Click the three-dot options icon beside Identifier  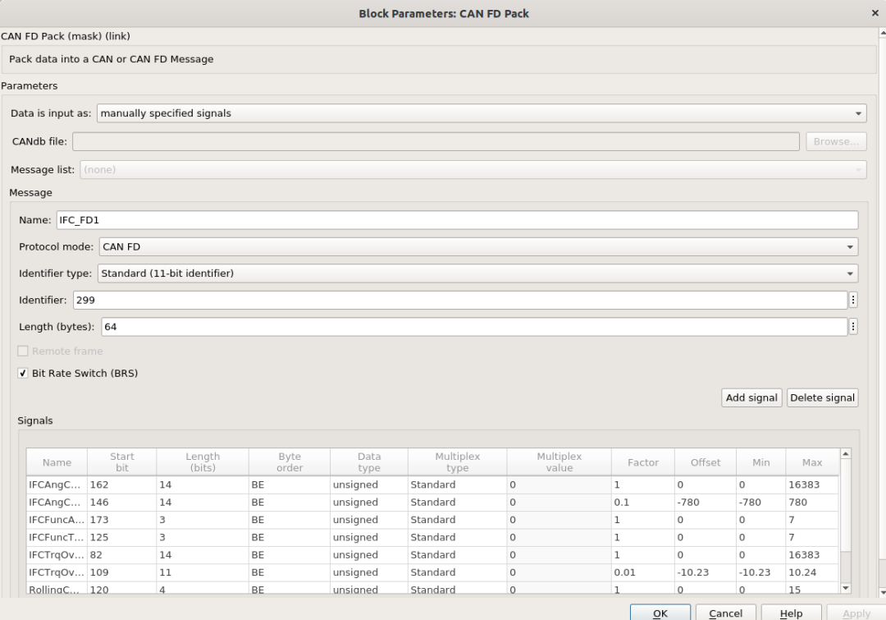click(853, 300)
